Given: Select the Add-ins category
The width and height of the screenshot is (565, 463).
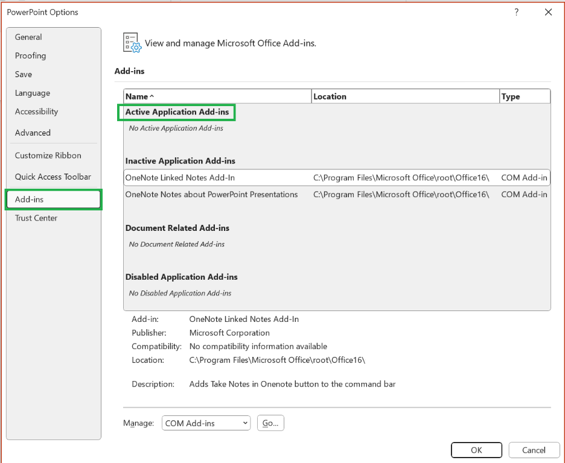Looking at the screenshot, I should tap(53, 200).
